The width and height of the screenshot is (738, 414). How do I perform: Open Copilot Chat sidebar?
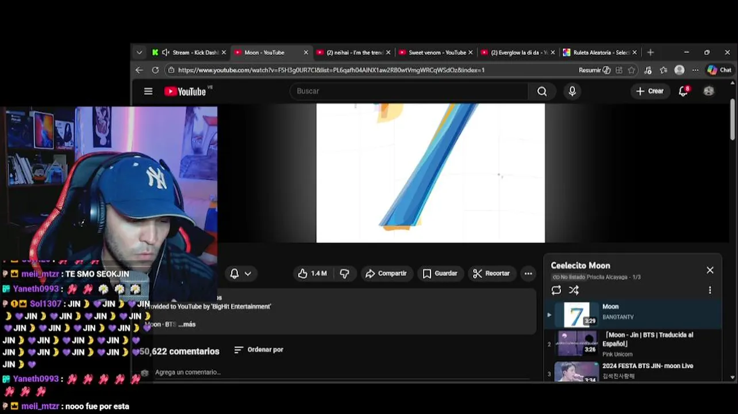(719, 70)
